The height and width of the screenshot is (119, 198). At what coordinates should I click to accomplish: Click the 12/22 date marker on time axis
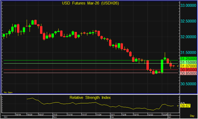150,114
